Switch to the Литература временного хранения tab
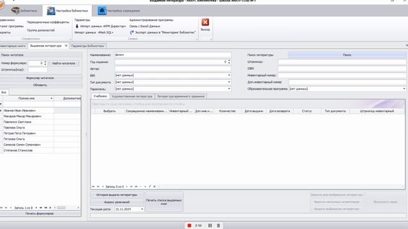 click(x=181, y=96)
